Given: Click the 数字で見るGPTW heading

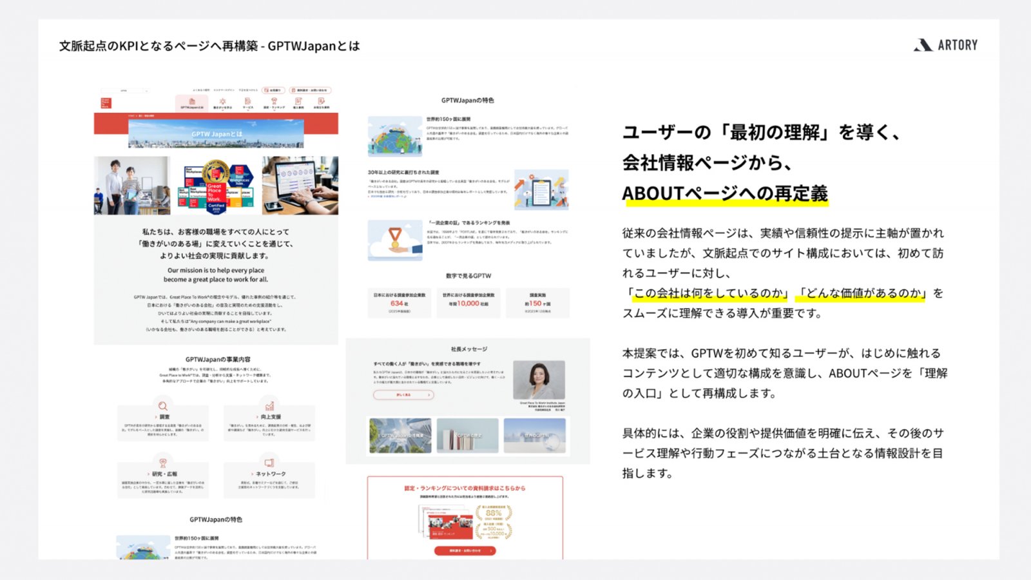Looking at the screenshot, I should tap(468, 276).
